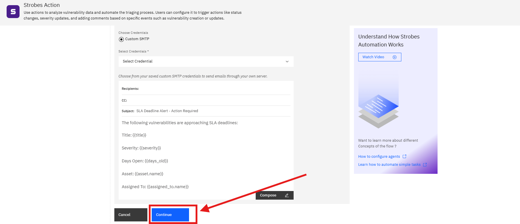Click the Cancel button

(131, 215)
